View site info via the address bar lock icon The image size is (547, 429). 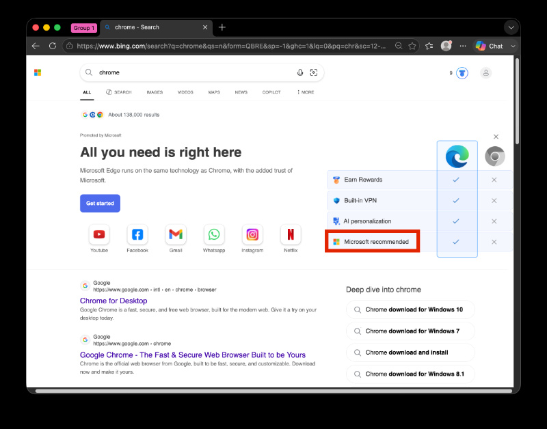(x=70, y=46)
